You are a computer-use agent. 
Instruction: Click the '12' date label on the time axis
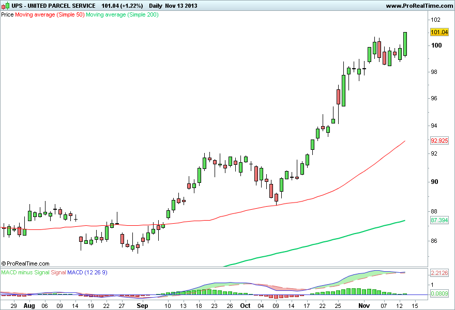coord(400,306)
